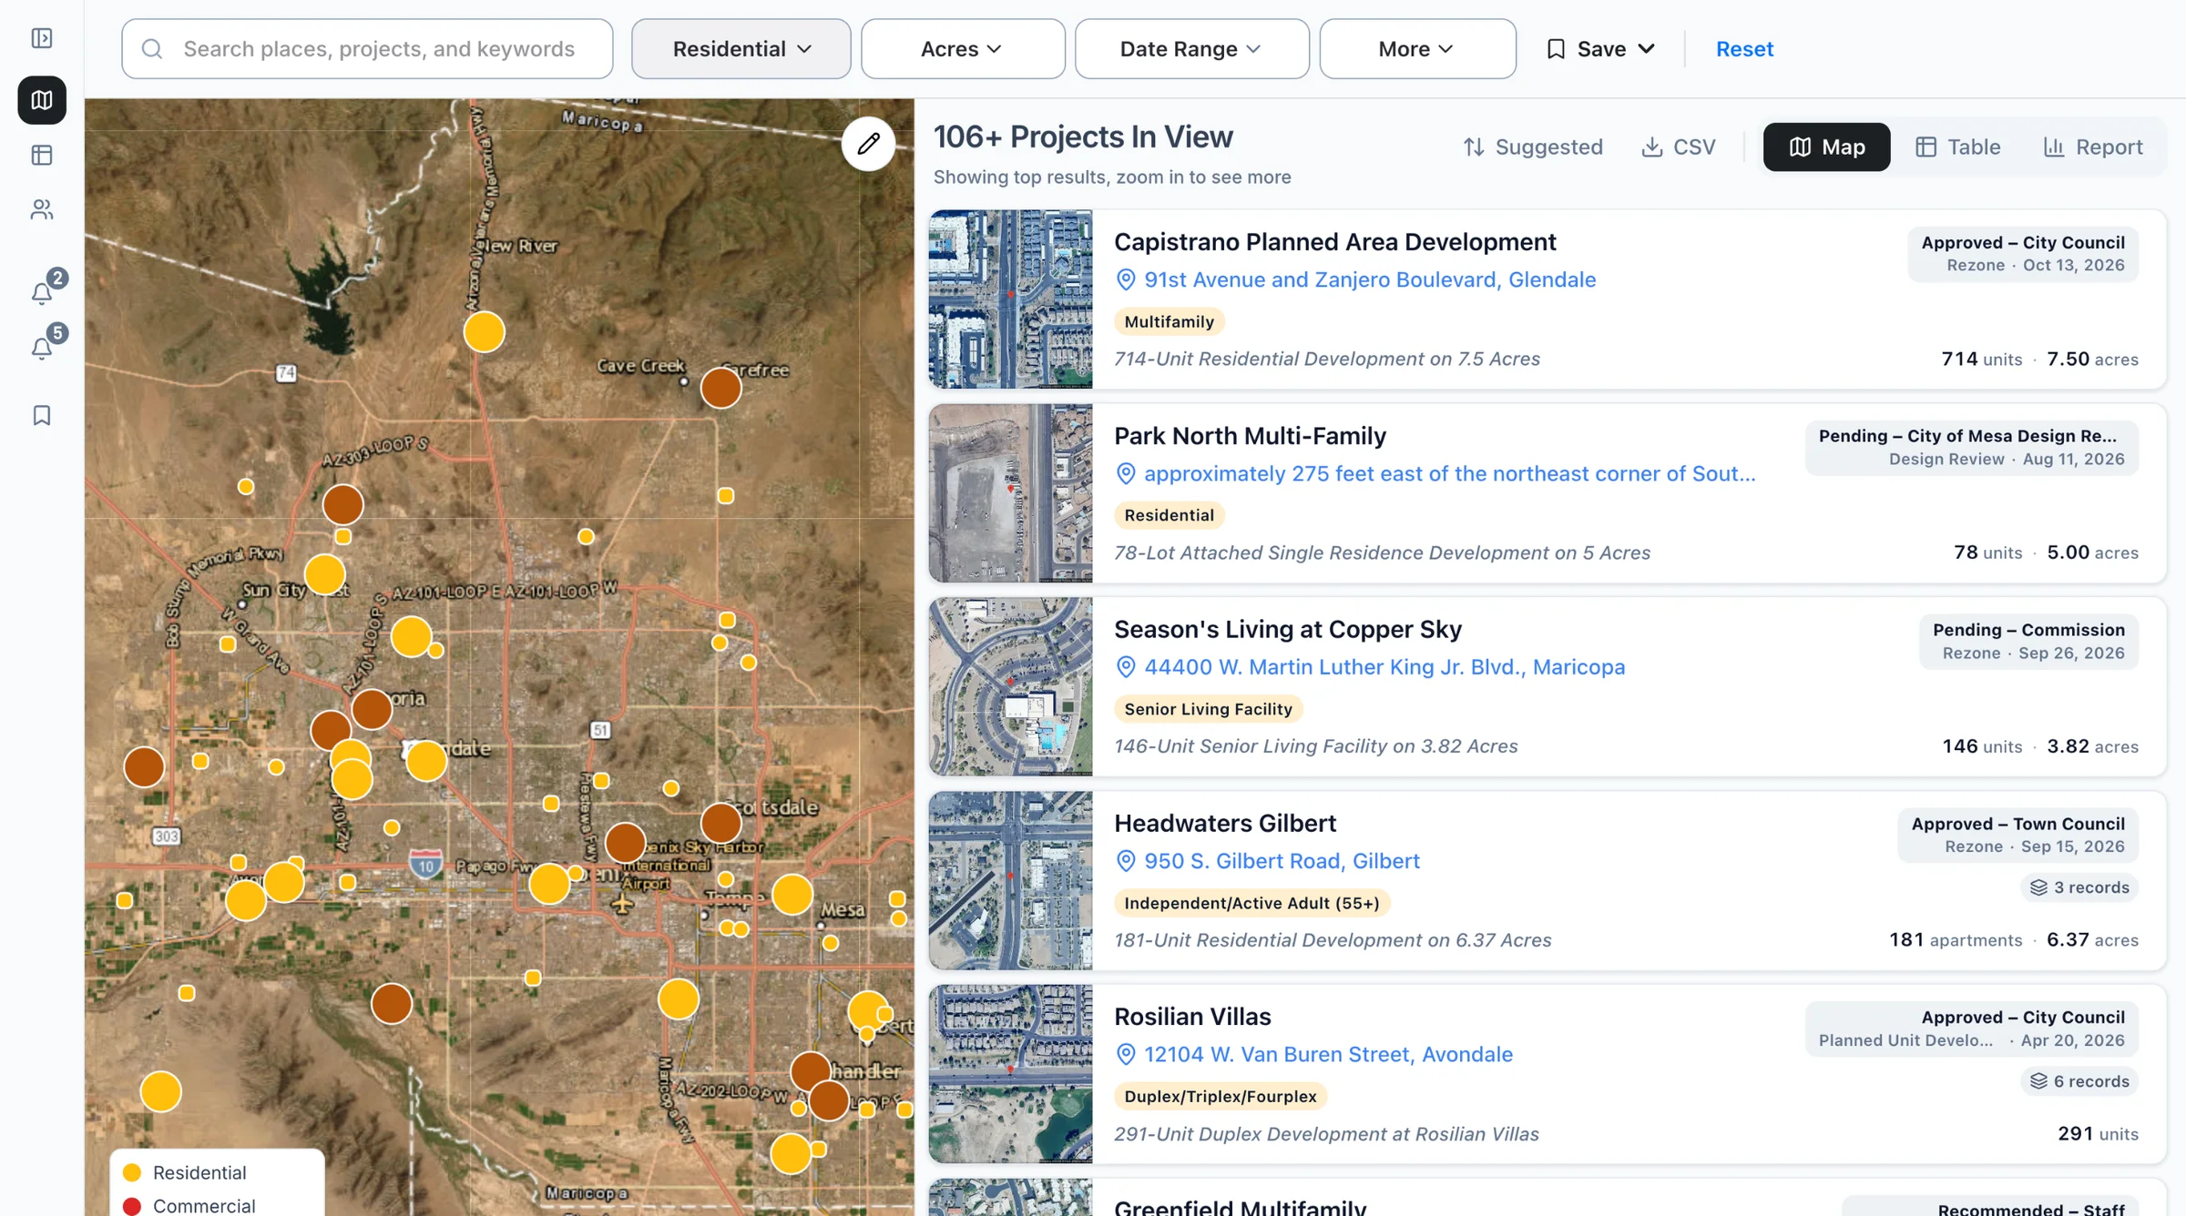Open 44400 W. Martin Luther King address link
The width and height of the screenshot is (2186, 1216).
pos(1384,667)
